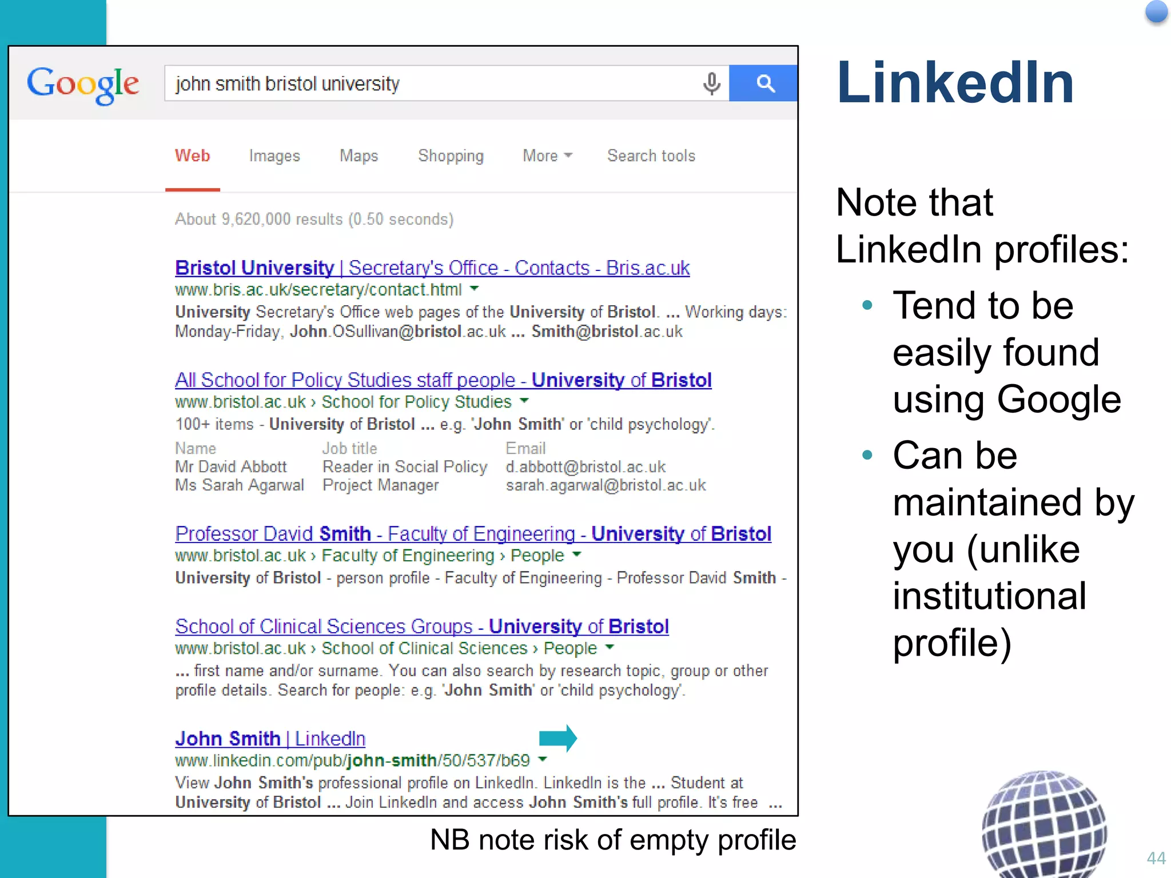The image size is (1171, 878).
Task: Select the Web tab
Action: pyautogui.click(x=193, y=155)
